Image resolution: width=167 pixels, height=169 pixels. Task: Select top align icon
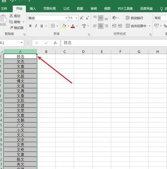95,17
